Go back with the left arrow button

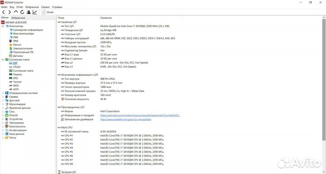[4, 12]
